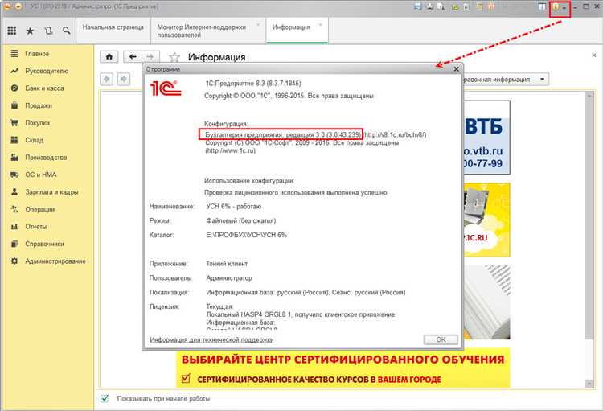Image resolution: width=603 pixels, height=411 pixels.
Task: Open Favorites star in the tools panel
Action: 30,31
